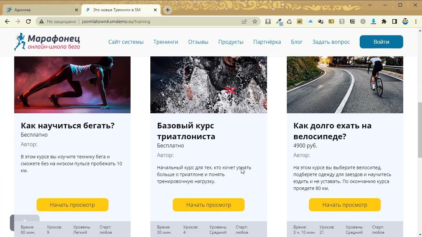Select the Это новые Тренинги в SM tab
Screen dimensions: 422x237
coord(121,10)
